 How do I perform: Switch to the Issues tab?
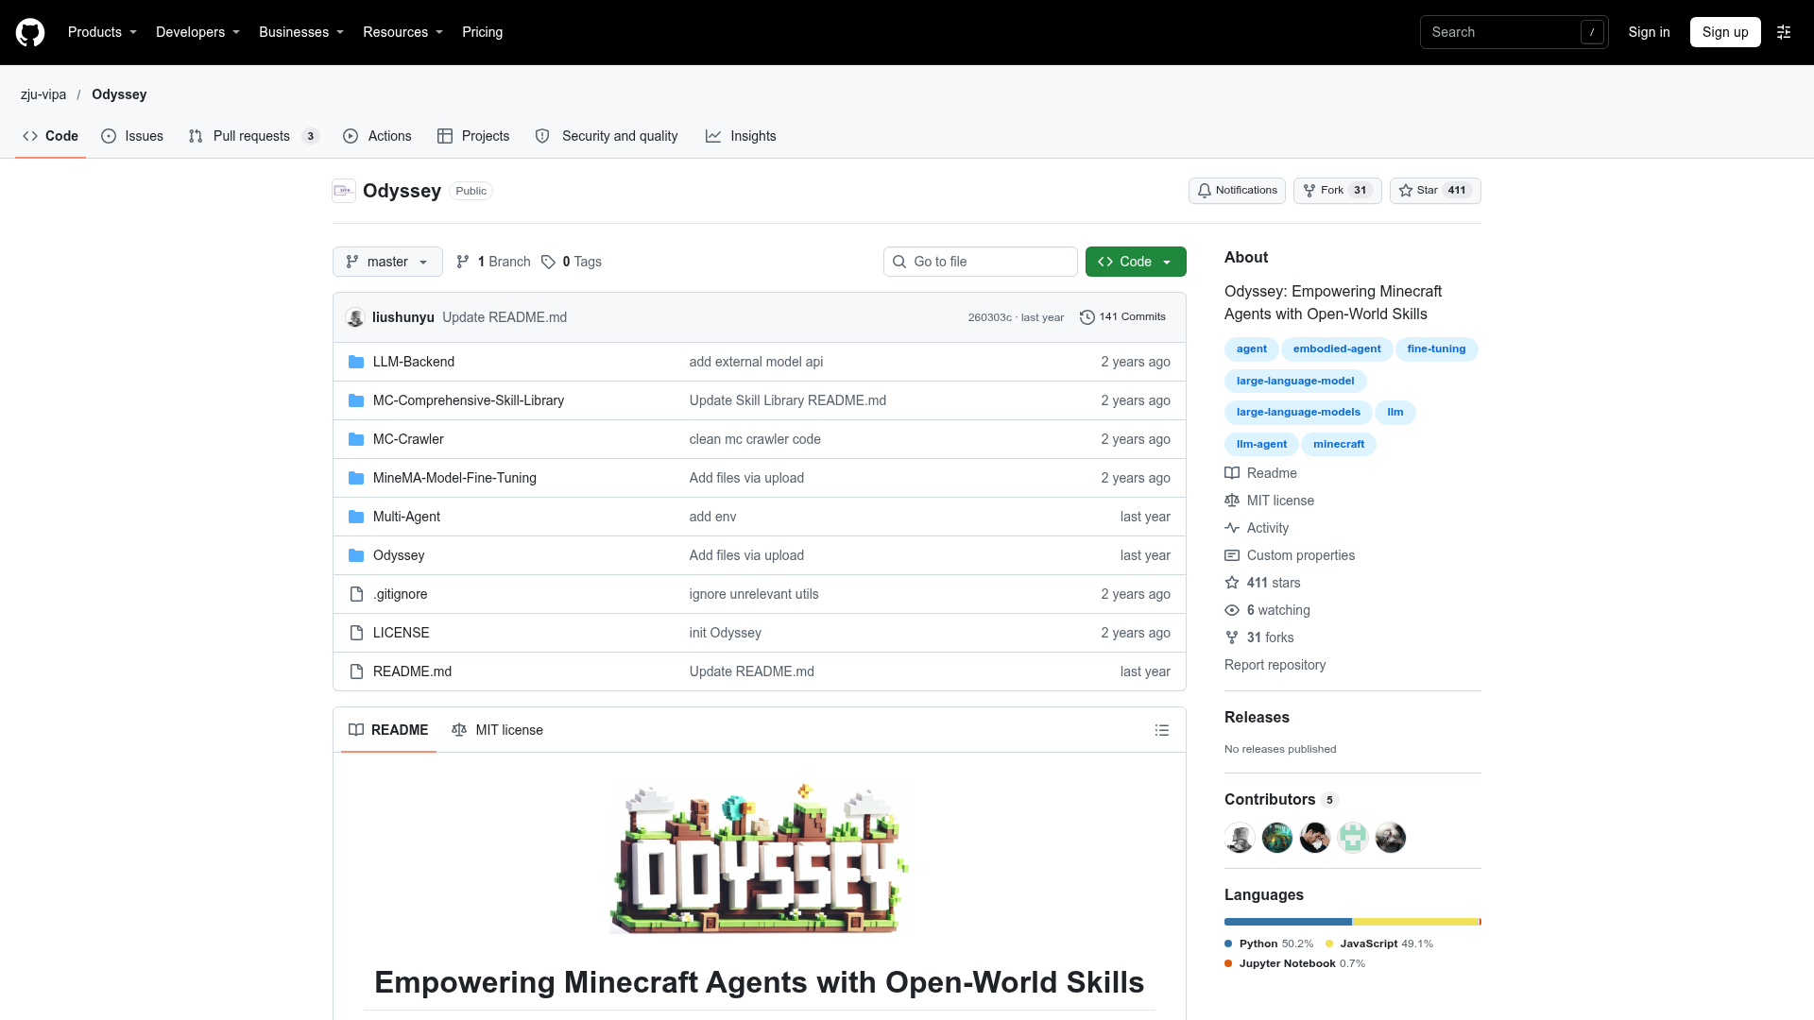132,136
